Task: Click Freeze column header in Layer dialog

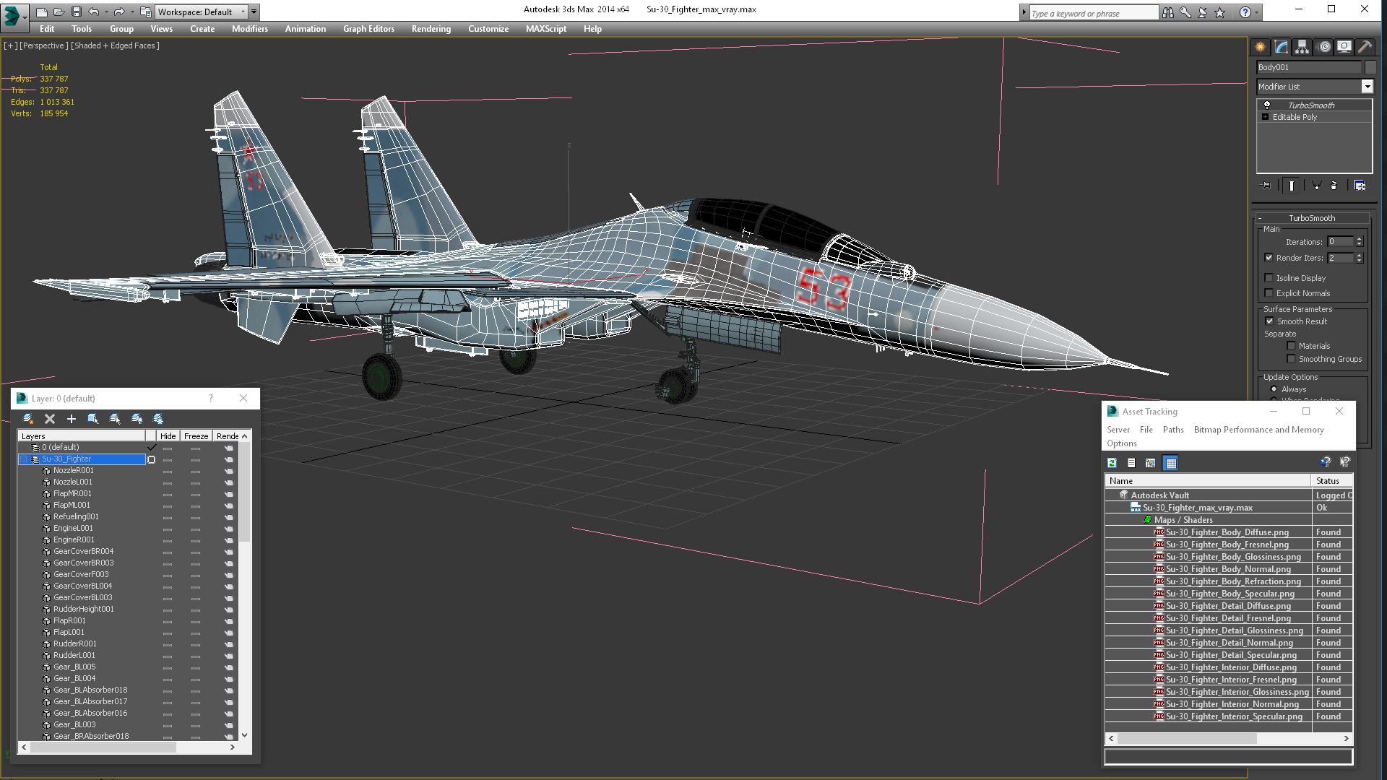Action: (x=196, y=436)
